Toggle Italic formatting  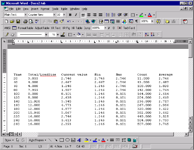click(x=76, y=15)
